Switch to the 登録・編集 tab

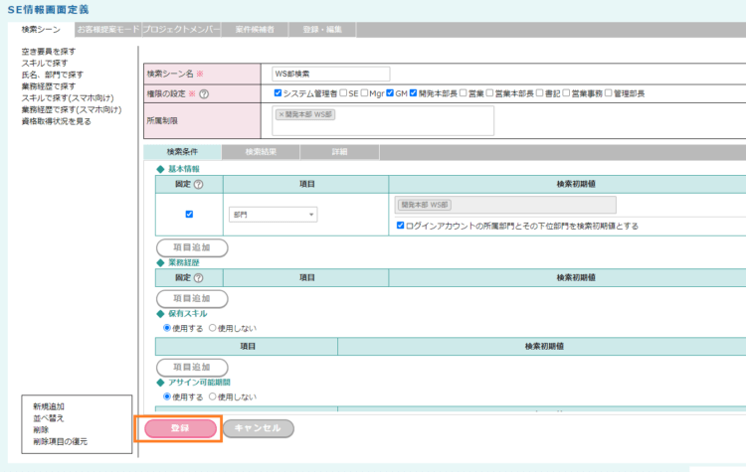322,30
